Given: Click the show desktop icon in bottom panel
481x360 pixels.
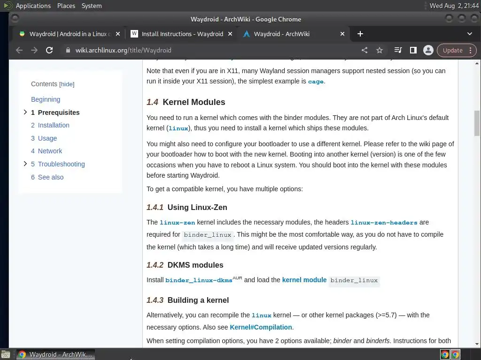Looking at the screenshot, I should click(6, 355).
